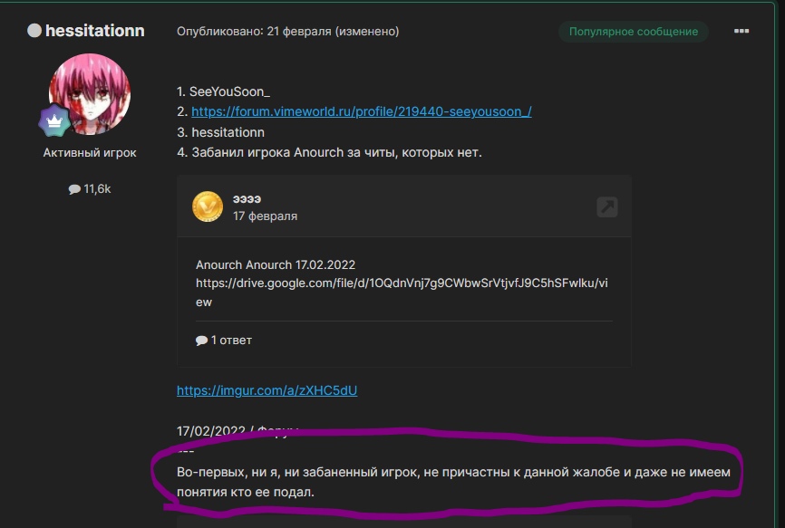Click the status dot beside hessitationn
The width and height of the screenshot is (785, 528).
point(34,31)
